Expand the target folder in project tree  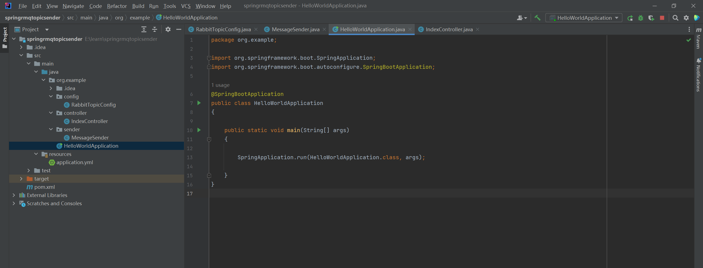pyautogui.click(x=21, y=179)
